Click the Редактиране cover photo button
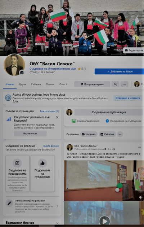The image size is (144, 227). point(134,51)
